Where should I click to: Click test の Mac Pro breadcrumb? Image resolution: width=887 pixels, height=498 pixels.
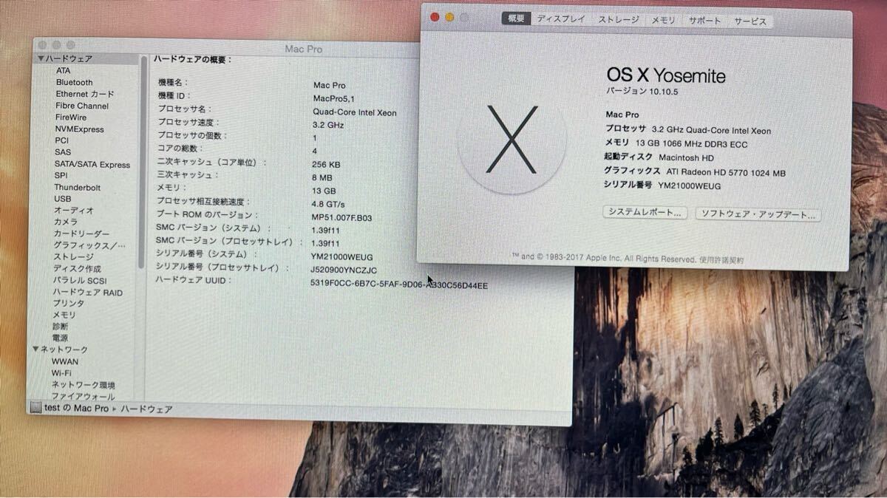click(76, 408)
